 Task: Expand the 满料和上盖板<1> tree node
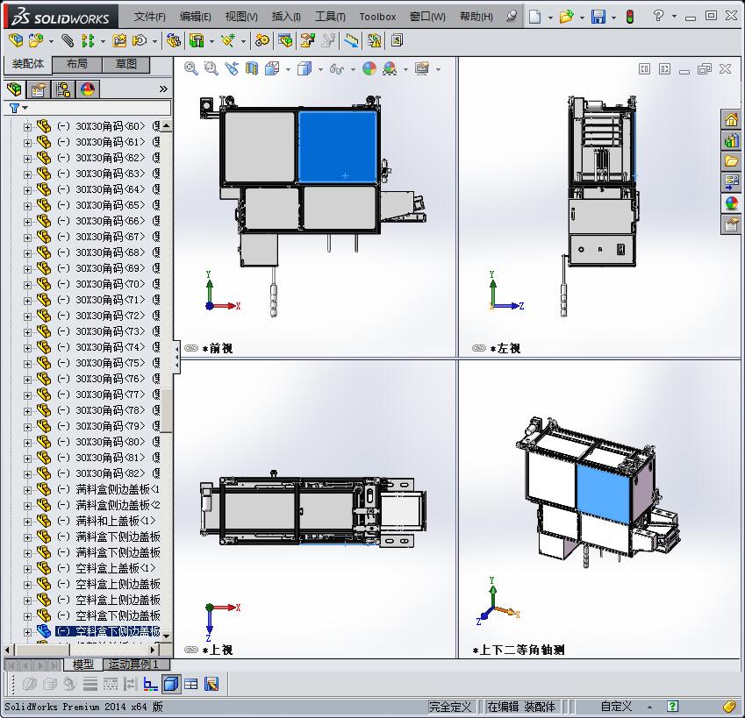click(x=27, y=522)
